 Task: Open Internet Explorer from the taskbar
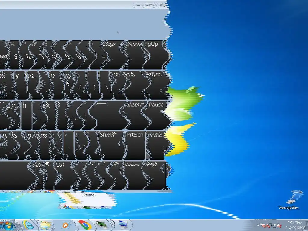[x=29, y=225]
